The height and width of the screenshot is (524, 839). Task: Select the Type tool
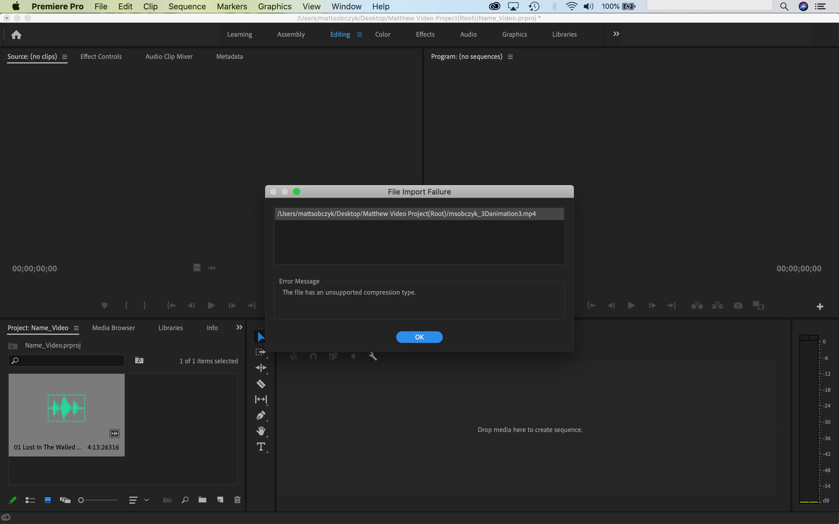pos(261,447)
